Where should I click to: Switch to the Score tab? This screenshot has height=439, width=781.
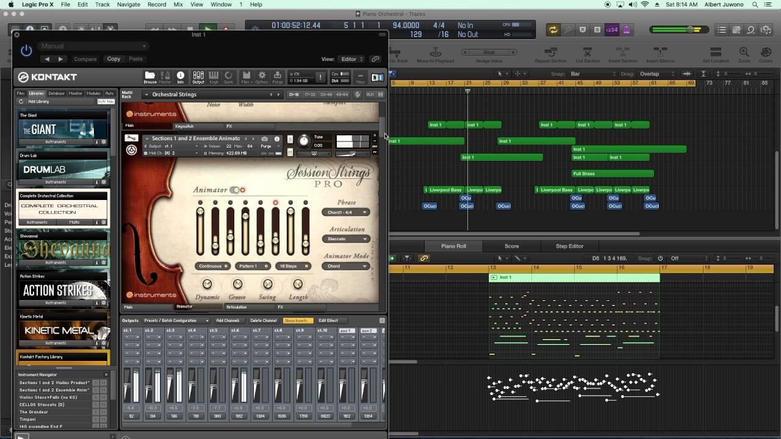pyautogui.click(x=511, y=246)
